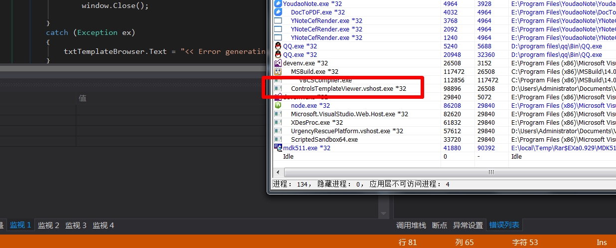616x248 pixels.
Task: Open the 断点 breakpoints tab
Action: coord(440,225)
